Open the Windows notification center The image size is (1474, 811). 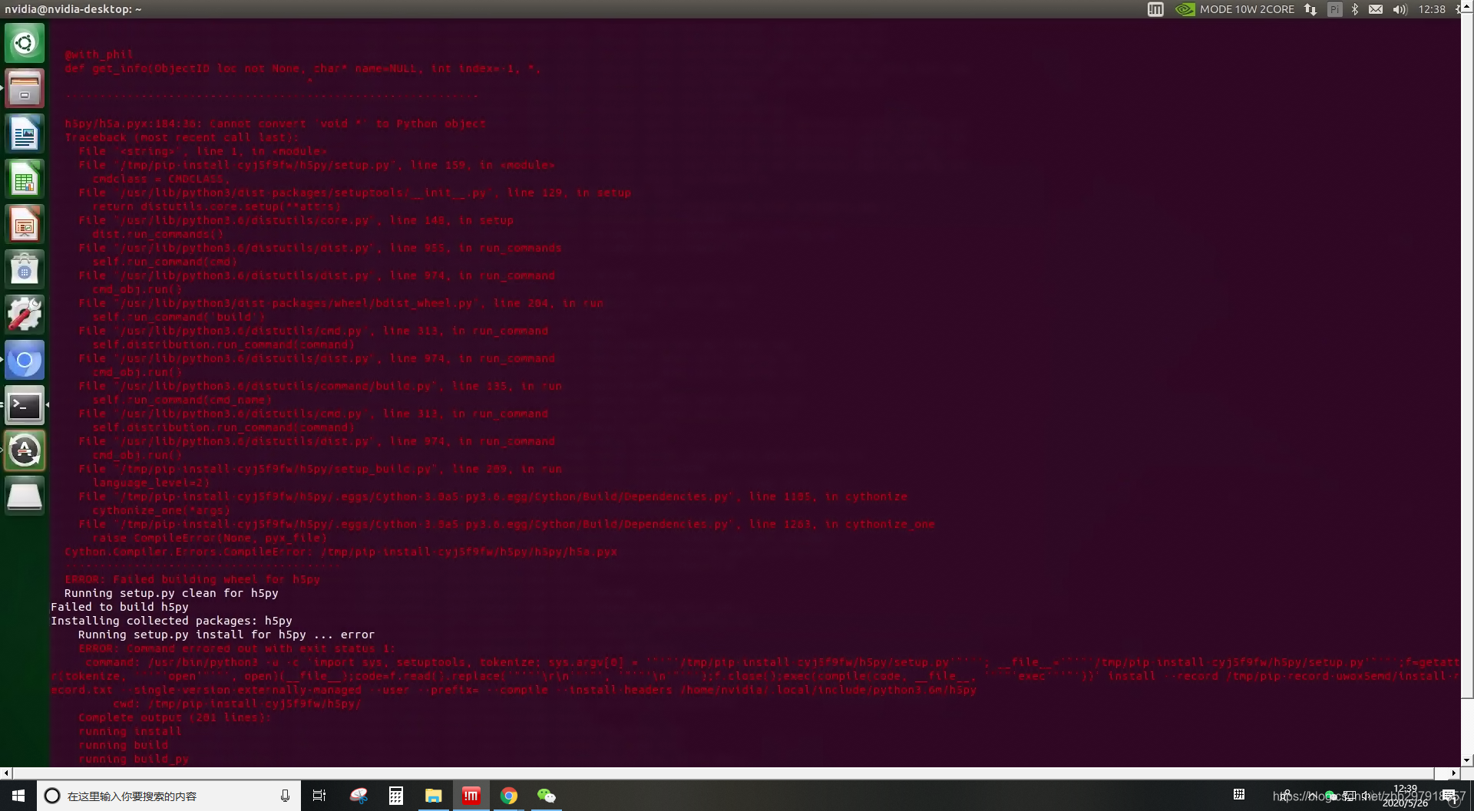(x=1449, y=796)
